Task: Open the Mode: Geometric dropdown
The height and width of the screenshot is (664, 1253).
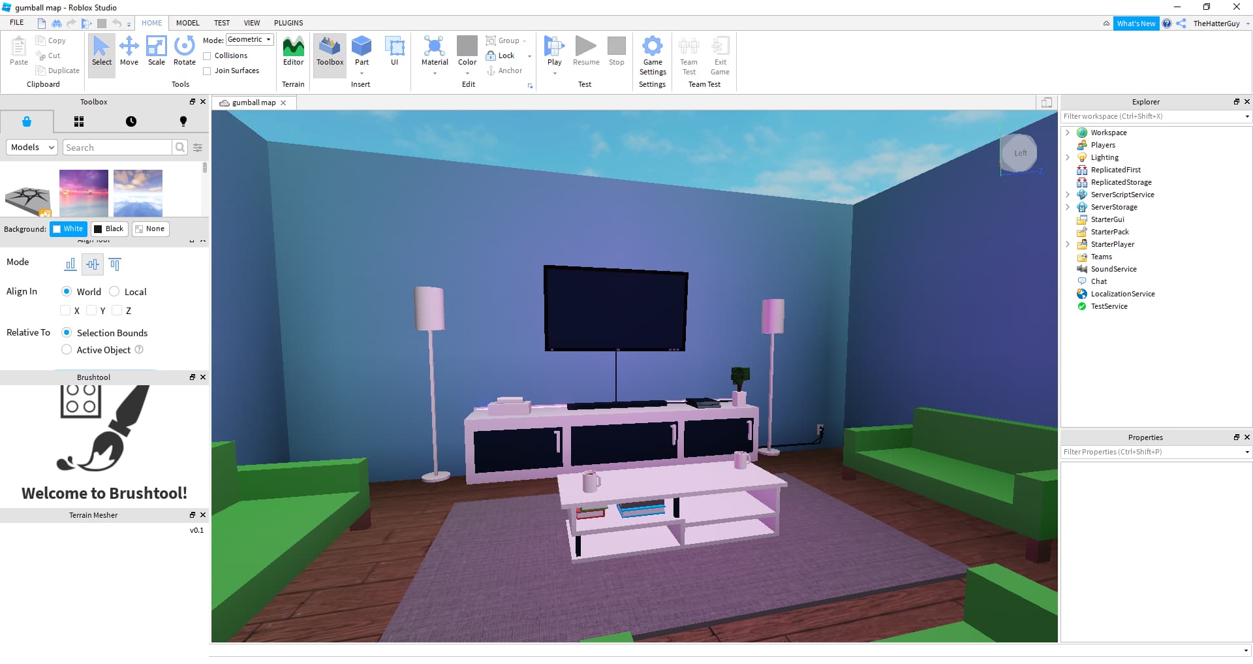Action: pyautogui.click(x=249, y=39)
